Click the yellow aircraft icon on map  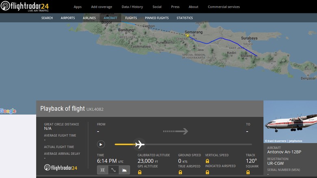[187, 36]
